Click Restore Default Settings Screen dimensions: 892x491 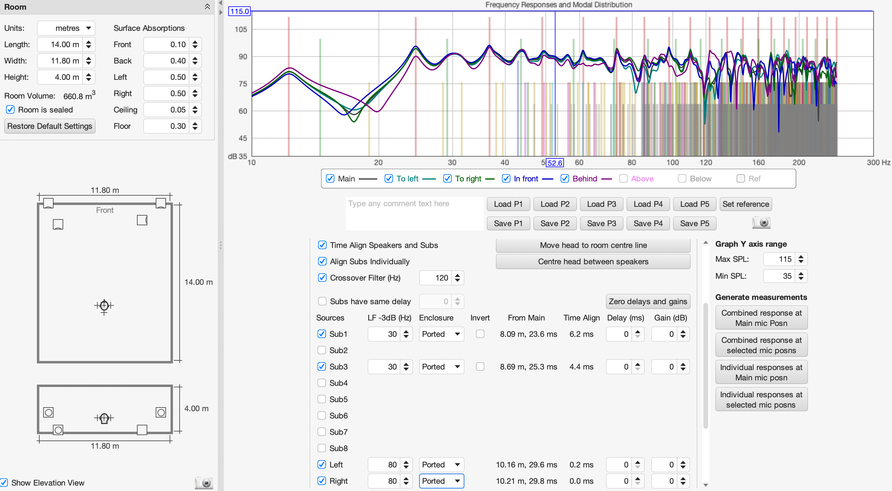50,126
